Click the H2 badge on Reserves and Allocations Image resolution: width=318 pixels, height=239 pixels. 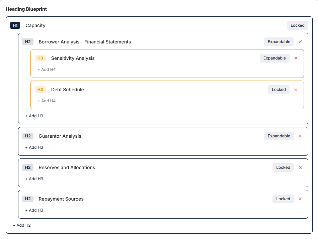[x=28, y=167]
